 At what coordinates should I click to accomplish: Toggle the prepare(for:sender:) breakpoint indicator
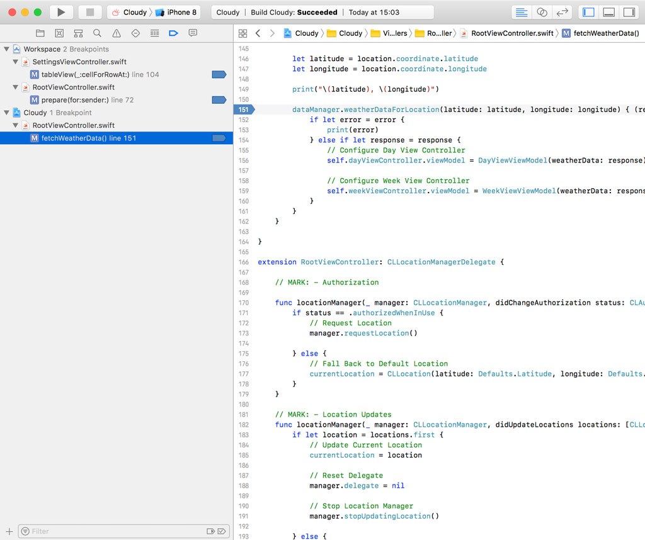(219, 100)
